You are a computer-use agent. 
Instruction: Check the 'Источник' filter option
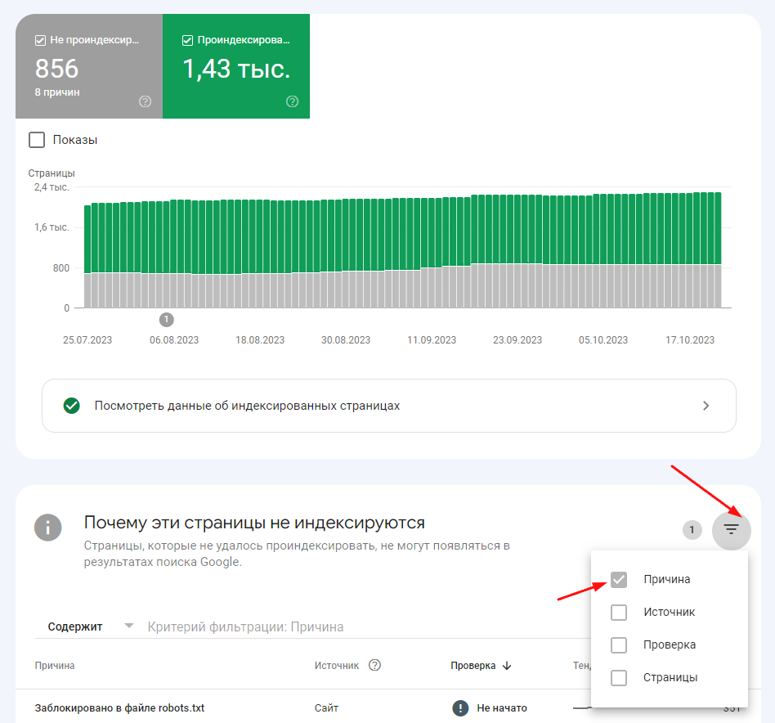click(x=619, y=612)
